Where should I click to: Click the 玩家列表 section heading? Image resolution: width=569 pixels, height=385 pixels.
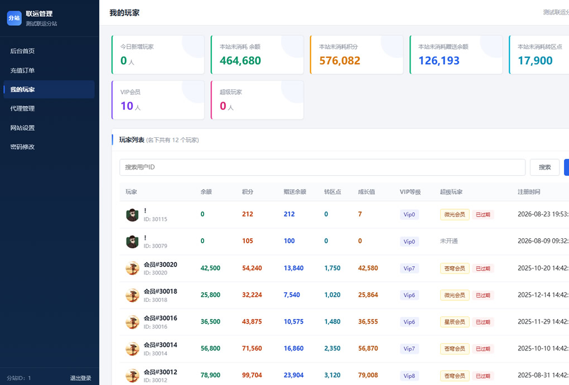132,140
